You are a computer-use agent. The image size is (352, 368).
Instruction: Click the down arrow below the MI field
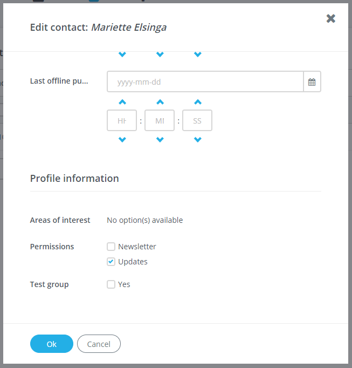click(x=160, y=140)
